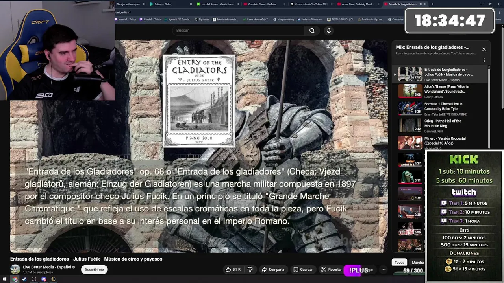
Task: Click Entry of the Gladiators sheet cover
Action: point(199,101)
